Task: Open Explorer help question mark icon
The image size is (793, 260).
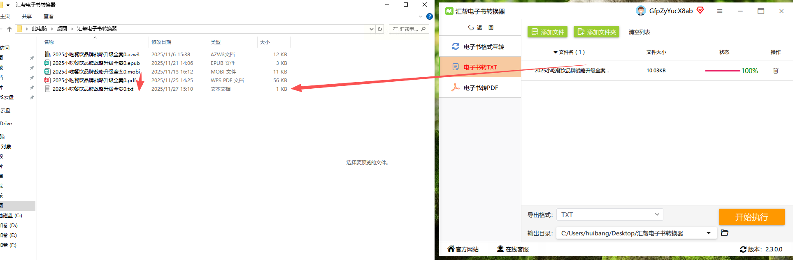Action: [x=429, y=16]
